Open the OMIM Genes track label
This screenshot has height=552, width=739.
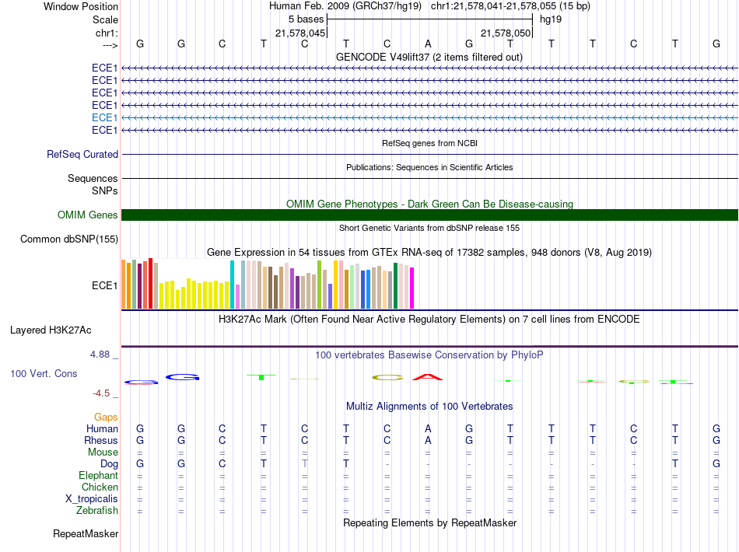(x=88, y=215)
